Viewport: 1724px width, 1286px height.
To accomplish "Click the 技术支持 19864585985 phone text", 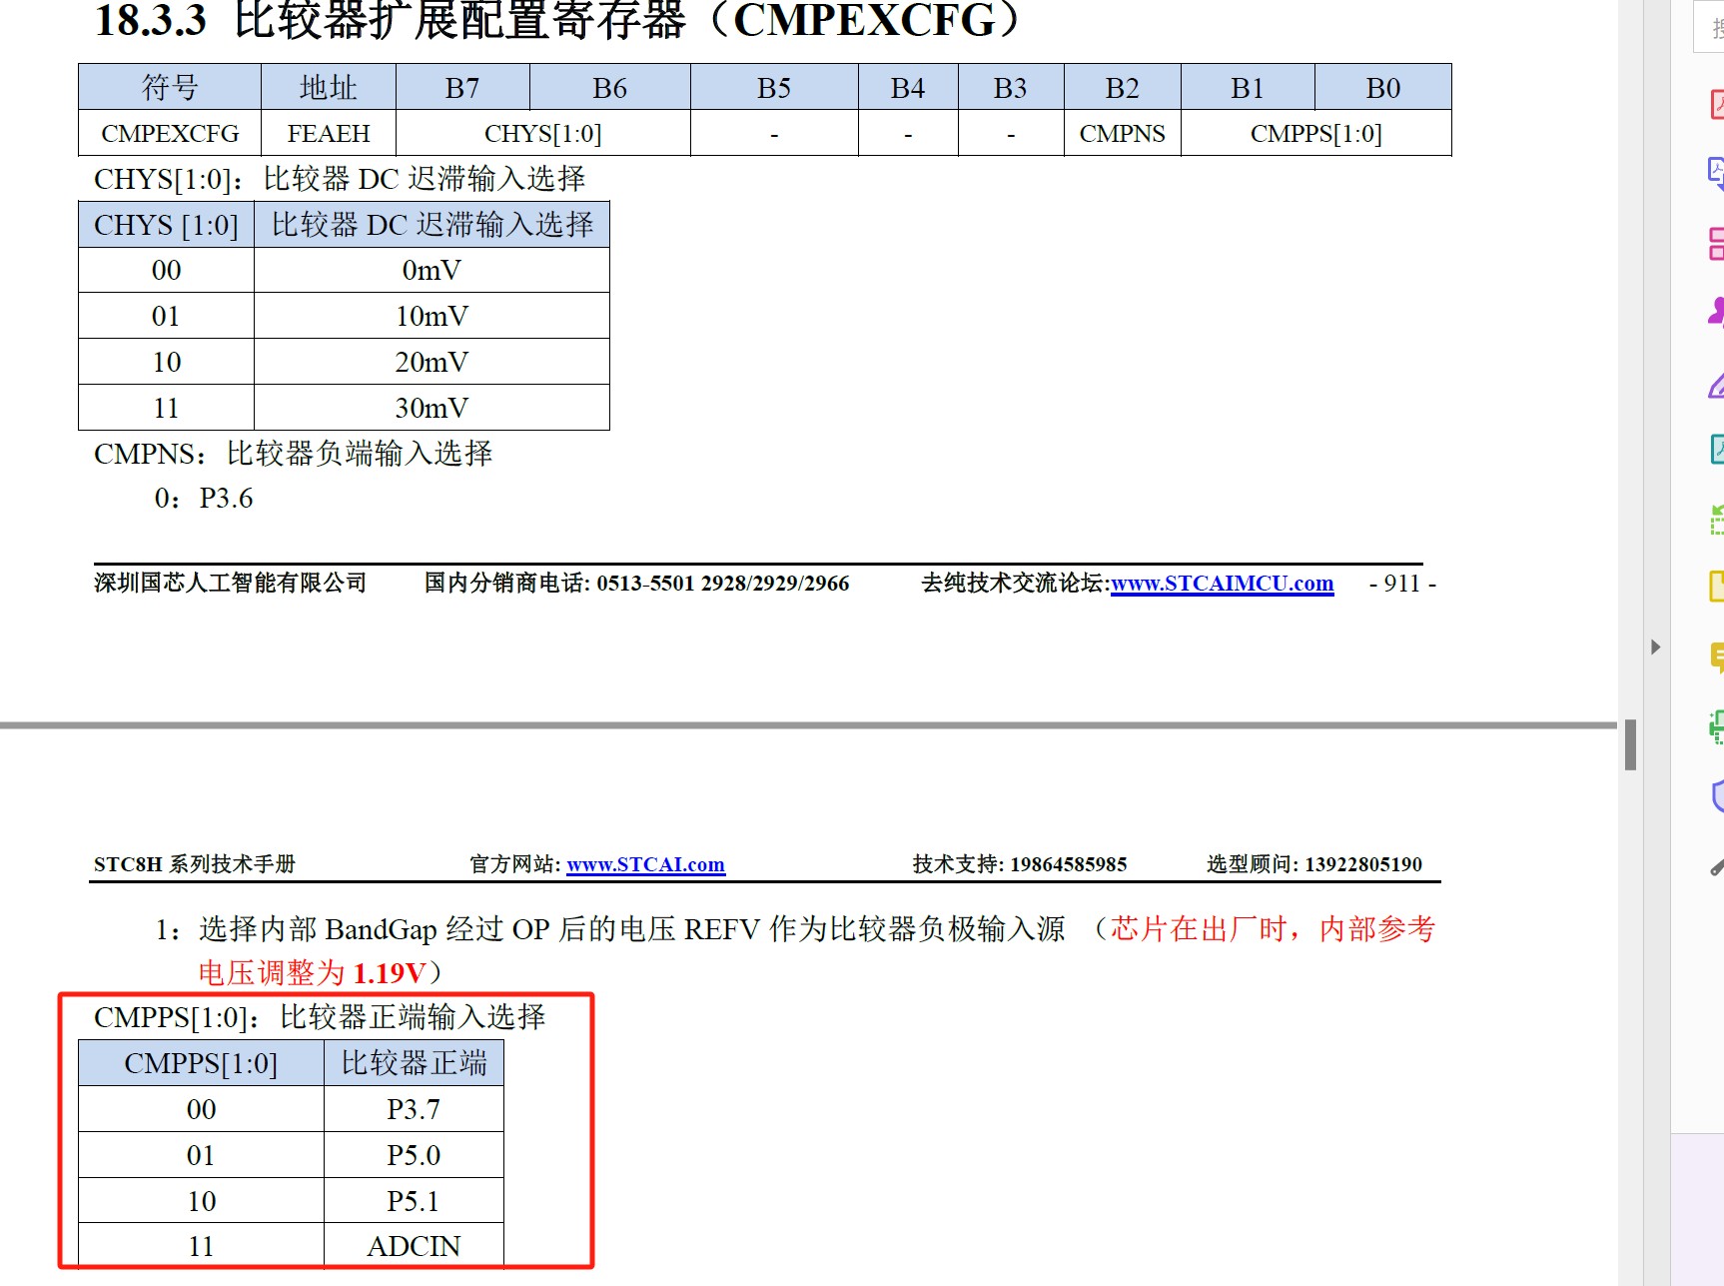I will pos(1020,864).
